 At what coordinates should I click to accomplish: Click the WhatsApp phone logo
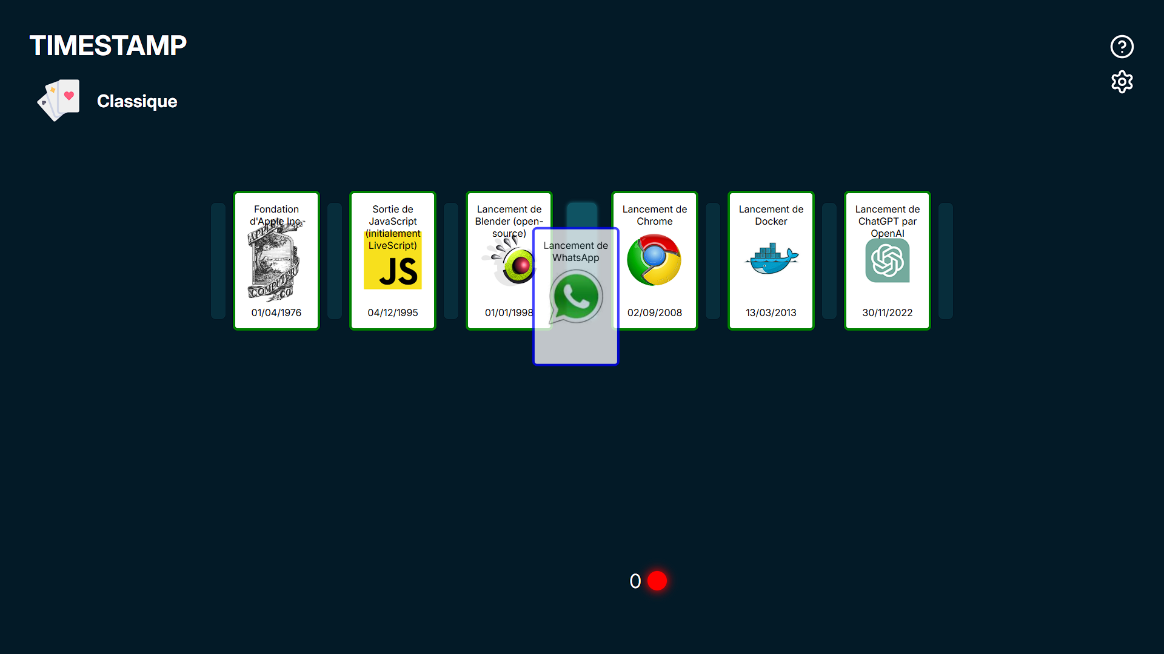[575, 297]
